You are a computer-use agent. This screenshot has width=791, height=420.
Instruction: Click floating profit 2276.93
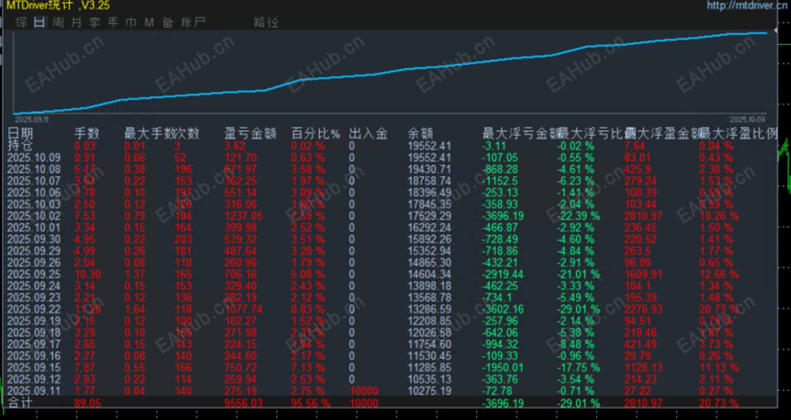tap(644, 309)
